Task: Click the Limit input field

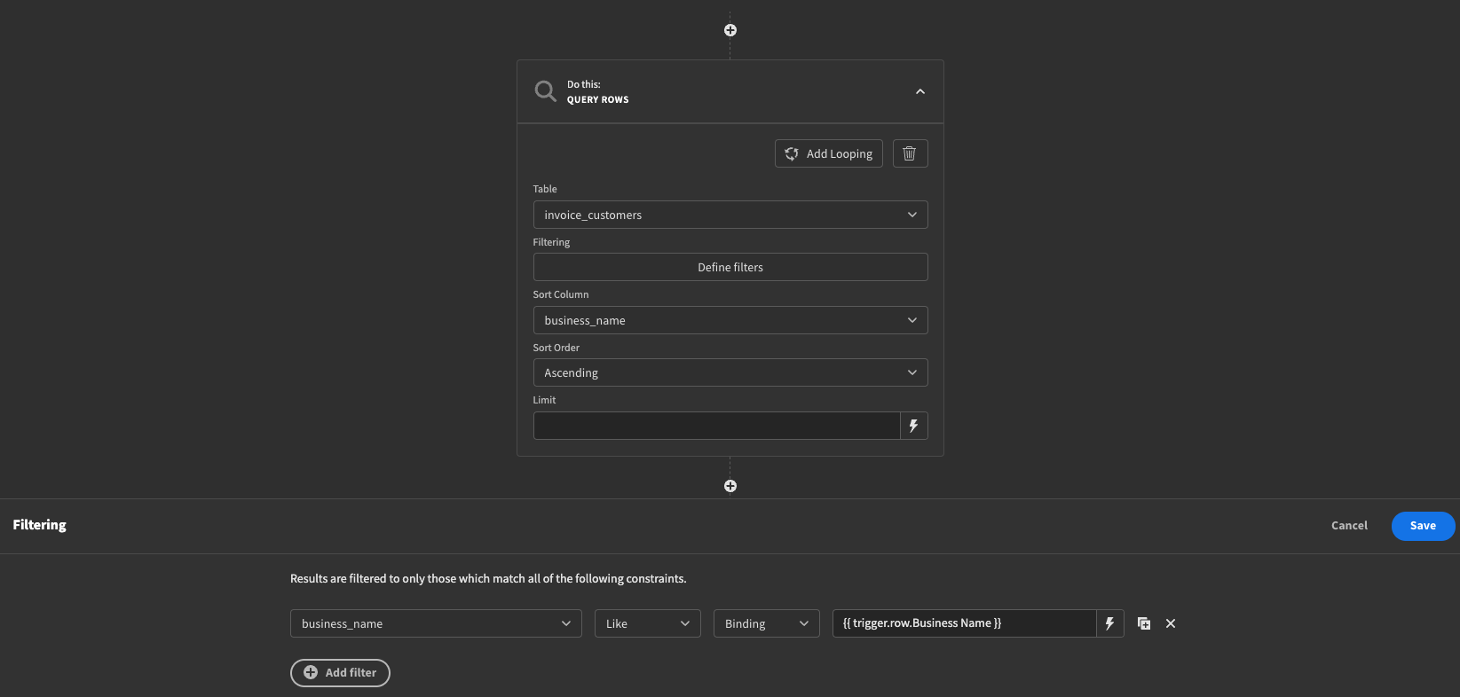Action: pos(716,426)
